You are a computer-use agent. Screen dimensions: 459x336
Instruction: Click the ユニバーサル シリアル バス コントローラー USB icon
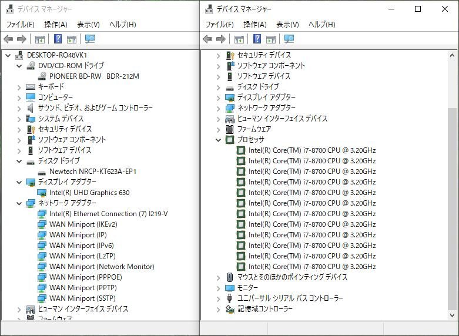tap(230, 298)
